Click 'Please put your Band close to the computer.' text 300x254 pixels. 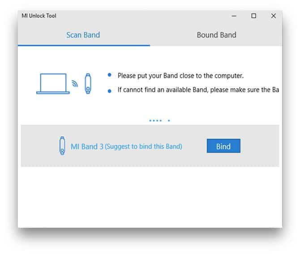coord(180,76)
